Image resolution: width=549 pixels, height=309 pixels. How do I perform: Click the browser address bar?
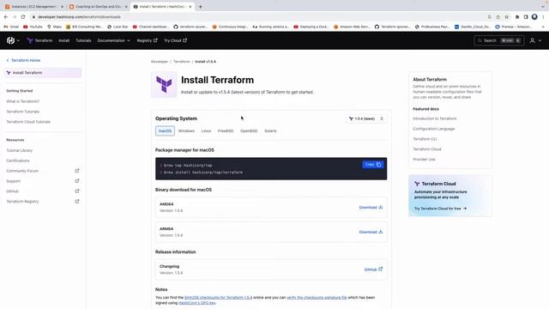click(x=257, y=17)
